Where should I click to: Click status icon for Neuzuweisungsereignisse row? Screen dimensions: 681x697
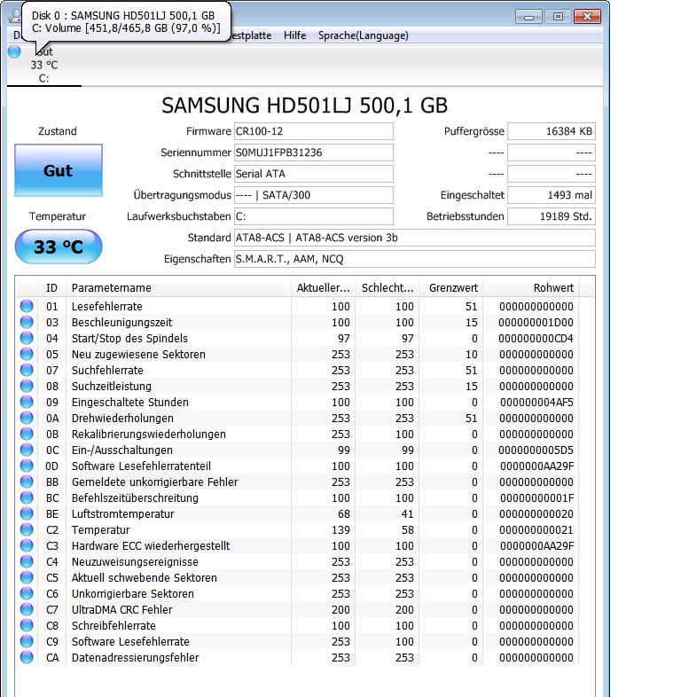click(27, 562)
